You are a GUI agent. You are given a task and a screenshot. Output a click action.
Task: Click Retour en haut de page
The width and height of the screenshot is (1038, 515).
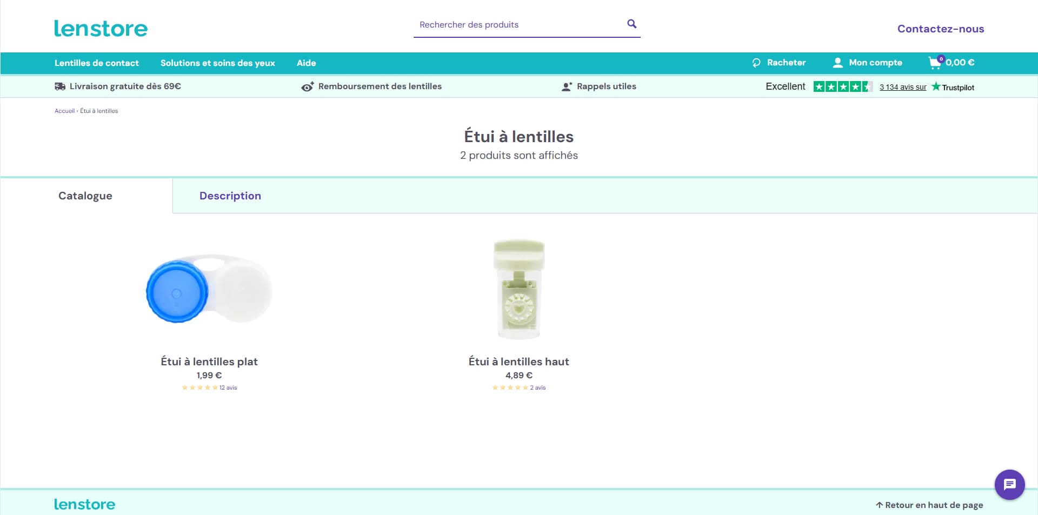click(929, 505)
